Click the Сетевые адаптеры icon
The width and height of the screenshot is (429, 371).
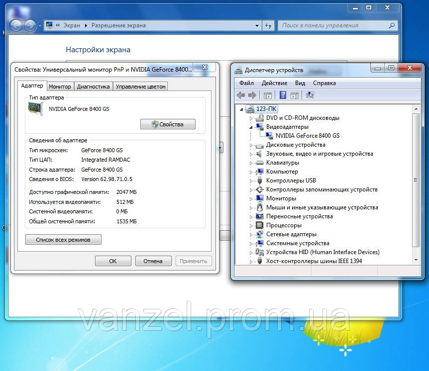(x=259, y=234)
